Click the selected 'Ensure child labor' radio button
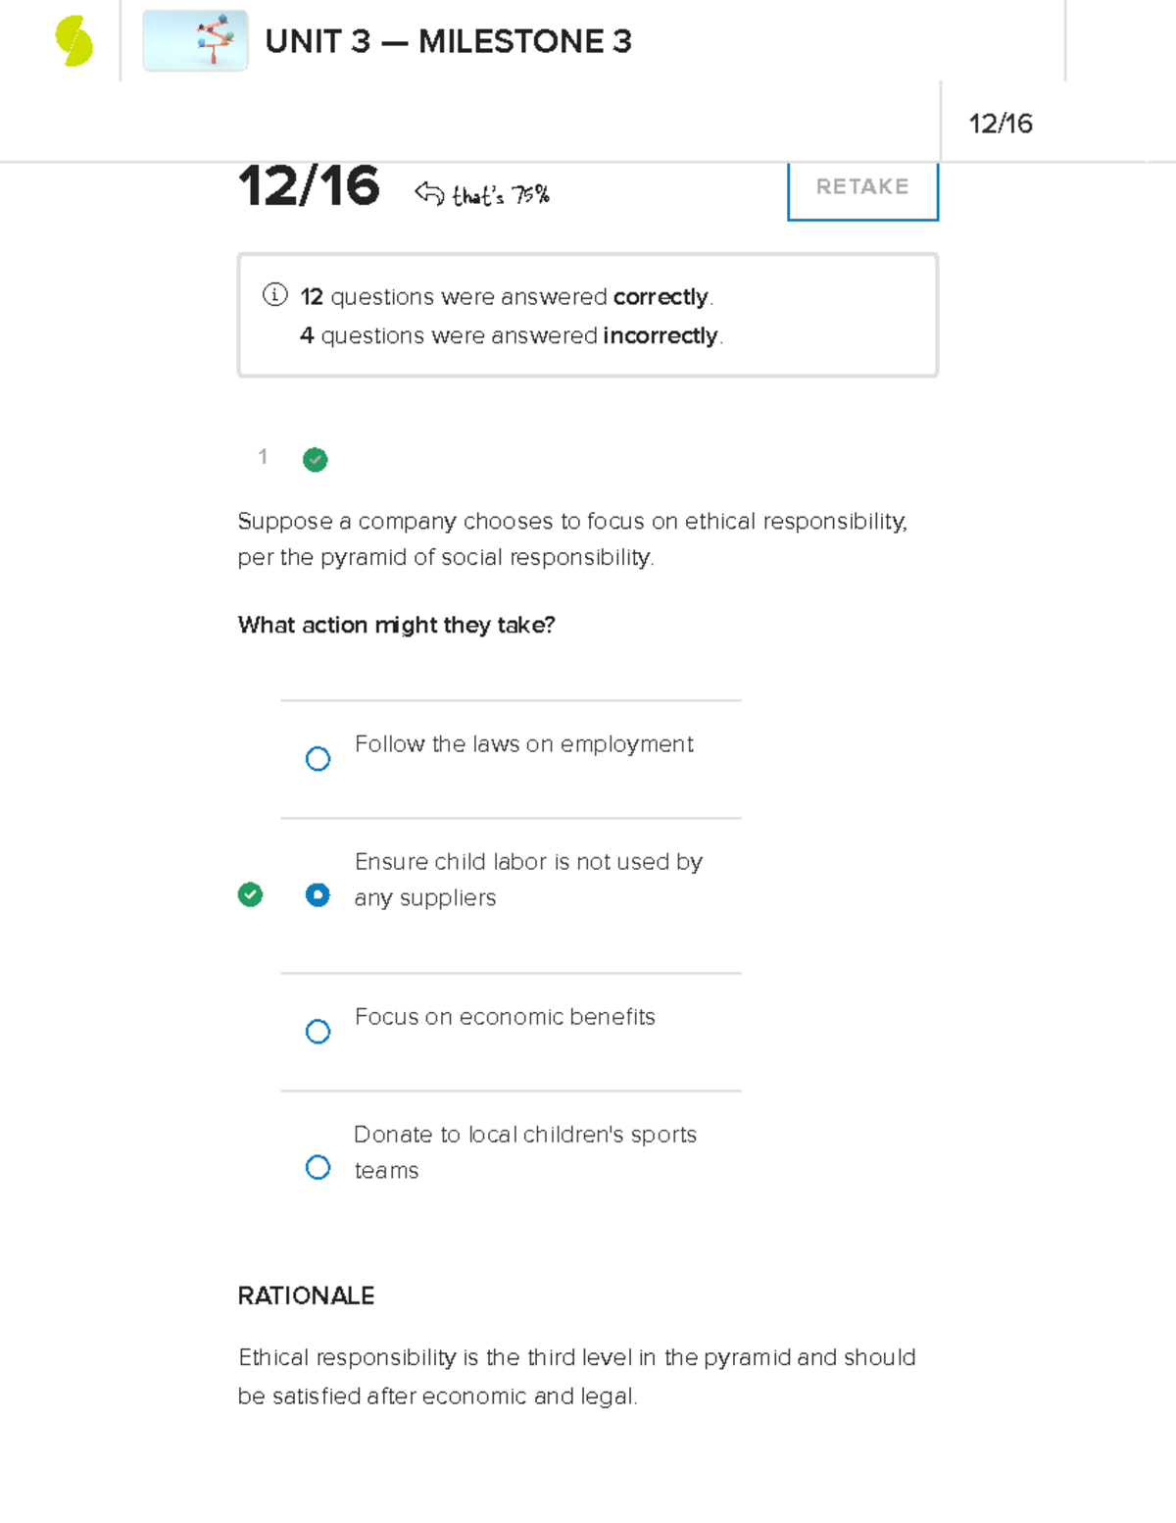This screenshot has height=1523, width=1176. click(318, 894)
